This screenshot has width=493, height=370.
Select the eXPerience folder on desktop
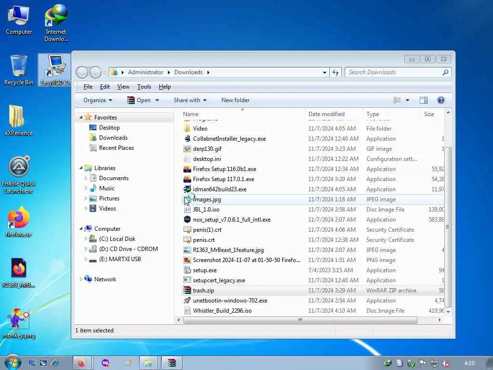point(19,120)
